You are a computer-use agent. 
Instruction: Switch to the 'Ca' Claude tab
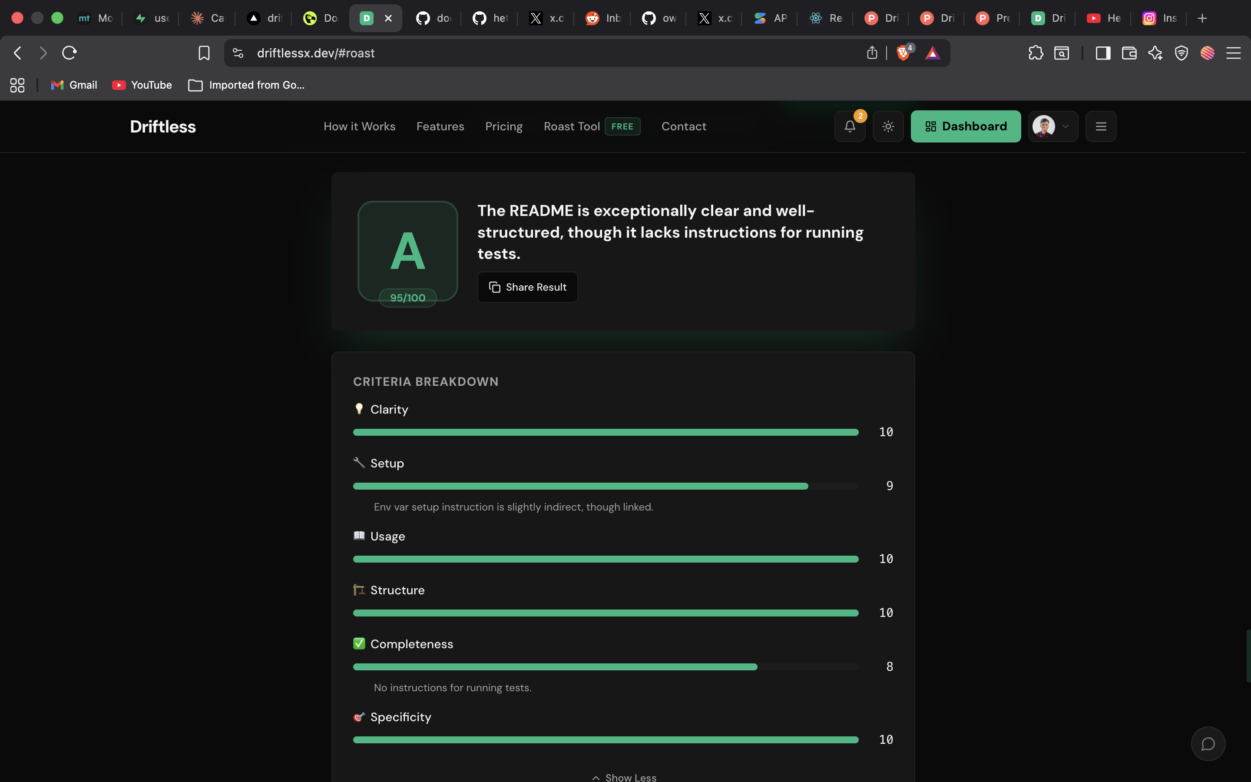[207, 18]
